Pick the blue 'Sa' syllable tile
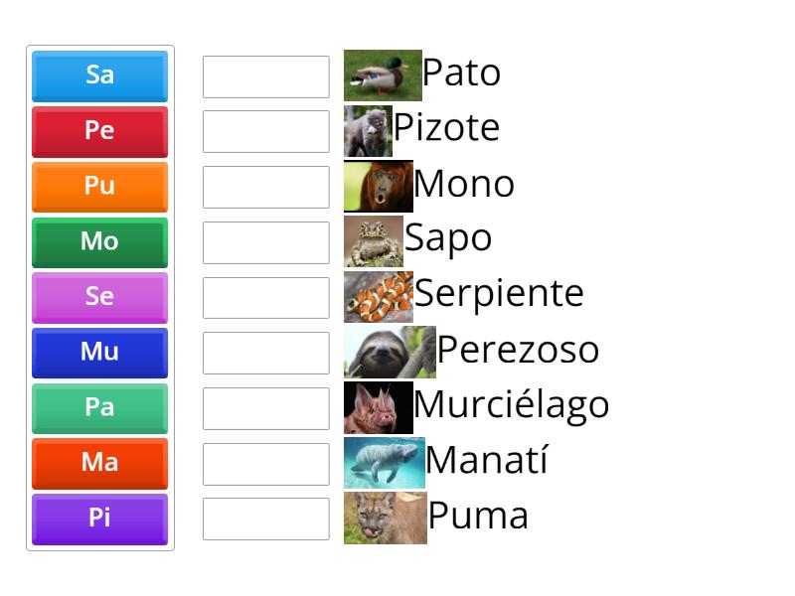 click(x=99, y=75)
